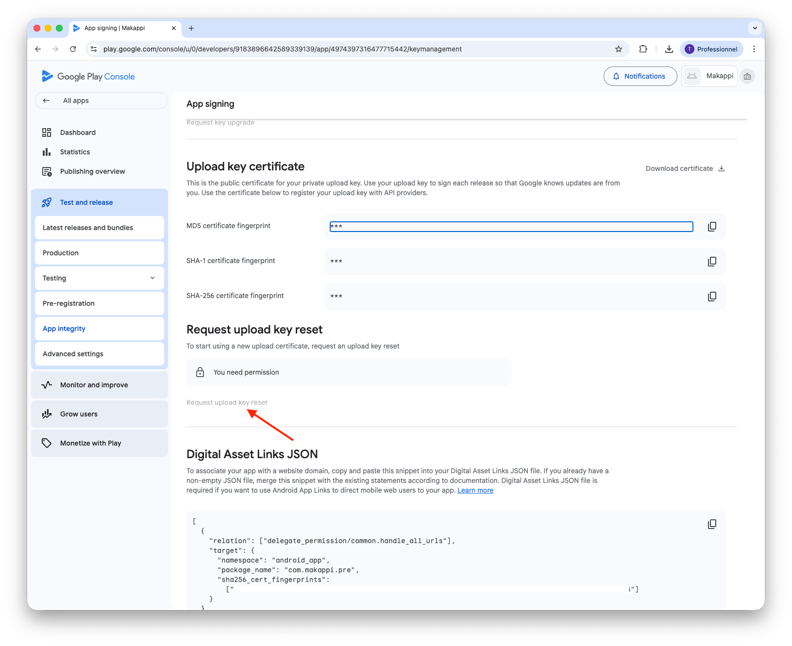Expand the Testing section

point(100,278)
